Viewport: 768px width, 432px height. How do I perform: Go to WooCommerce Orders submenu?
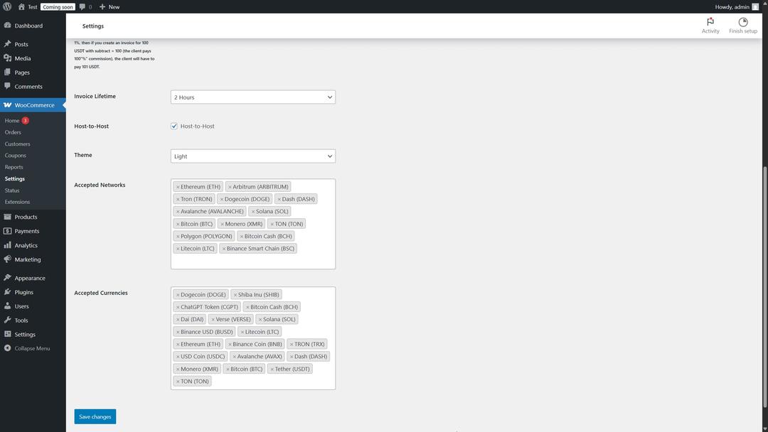click(13, 132)
